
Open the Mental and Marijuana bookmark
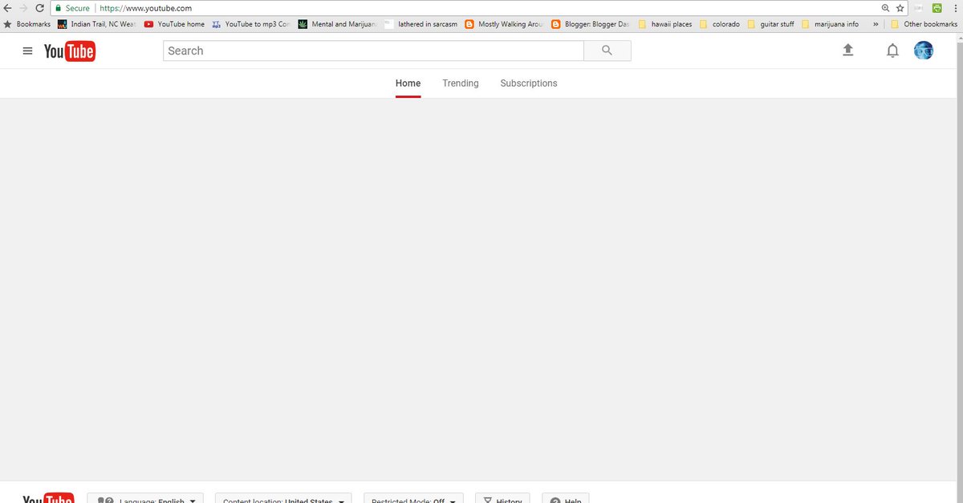[337, 24]
